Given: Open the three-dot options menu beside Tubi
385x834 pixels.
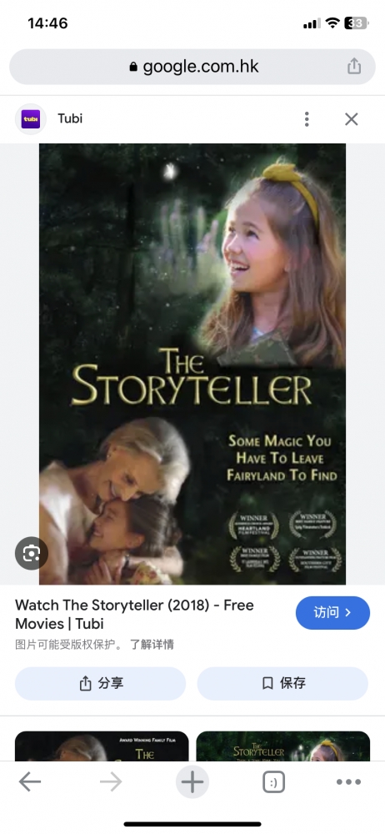Looking at the screenshot, I should coord(307,119).
